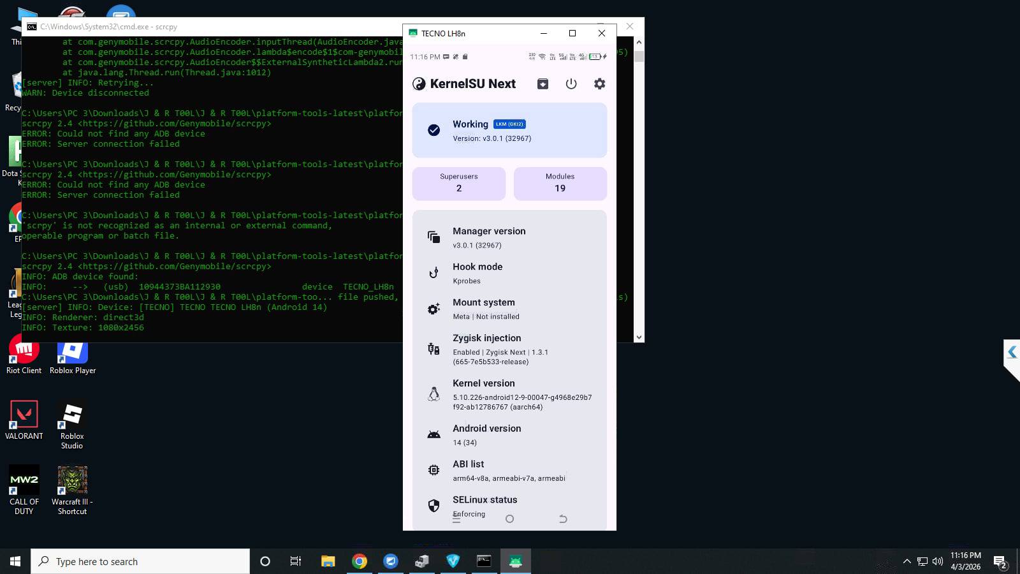Select the Mount system Meta text
The width and height of the screenshot is (1020, 574).
(486, 316)
